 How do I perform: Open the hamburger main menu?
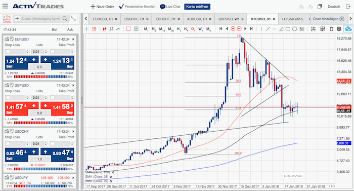click(x=5, y=6)
